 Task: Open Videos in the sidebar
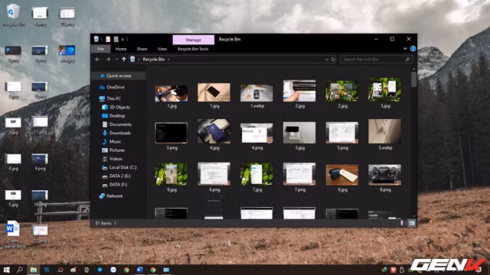pyautogui.click(x=113, y=159)
